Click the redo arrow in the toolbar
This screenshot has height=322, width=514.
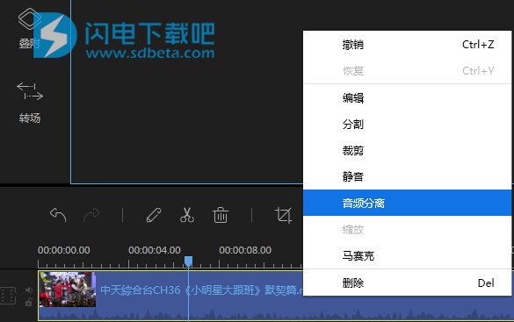[x=91, y=215]
